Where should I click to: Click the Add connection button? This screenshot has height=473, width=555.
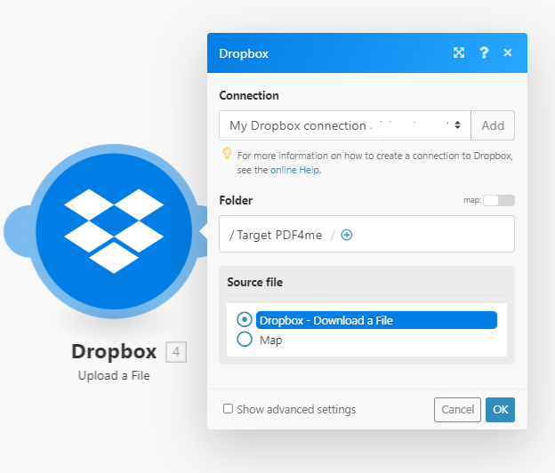click(493, 125)
